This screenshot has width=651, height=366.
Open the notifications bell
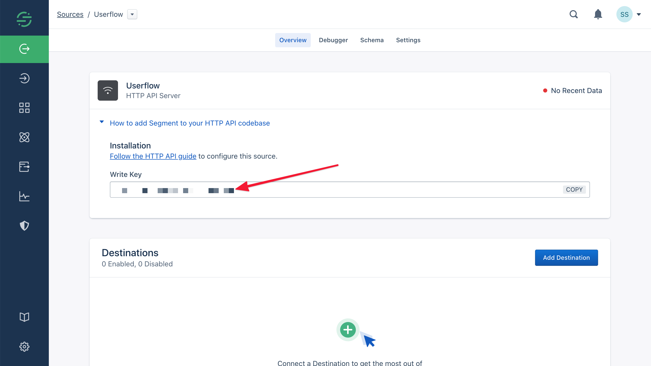(598, 14)
